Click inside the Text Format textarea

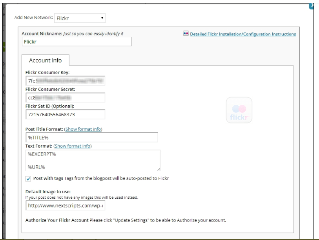[x=93, y=160]
